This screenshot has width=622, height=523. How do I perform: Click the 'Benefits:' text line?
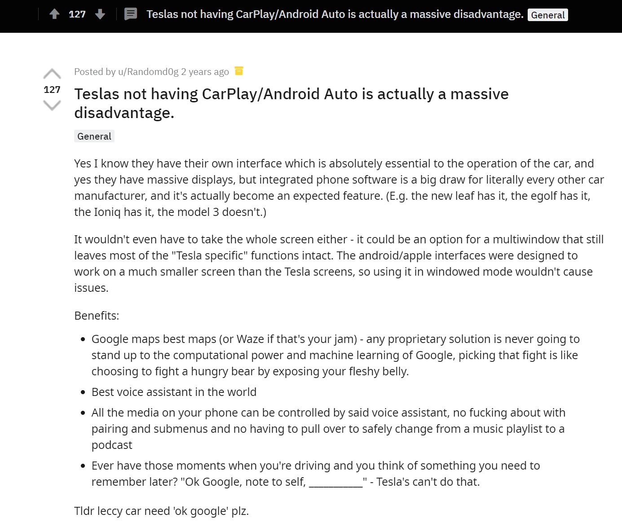(97, 316)
